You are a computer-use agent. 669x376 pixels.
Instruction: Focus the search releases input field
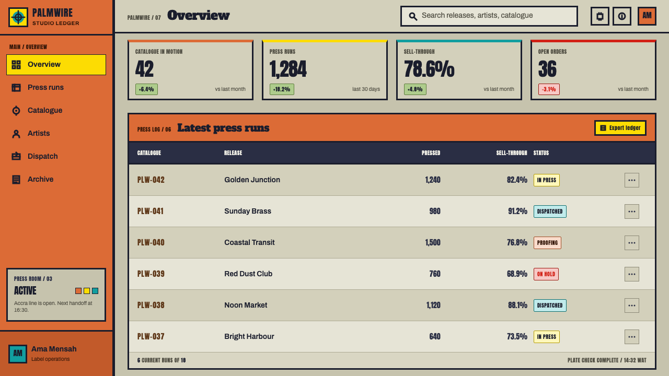[489, 16]
